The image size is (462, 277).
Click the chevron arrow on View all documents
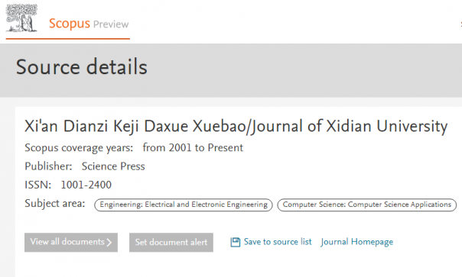(109, 243)
